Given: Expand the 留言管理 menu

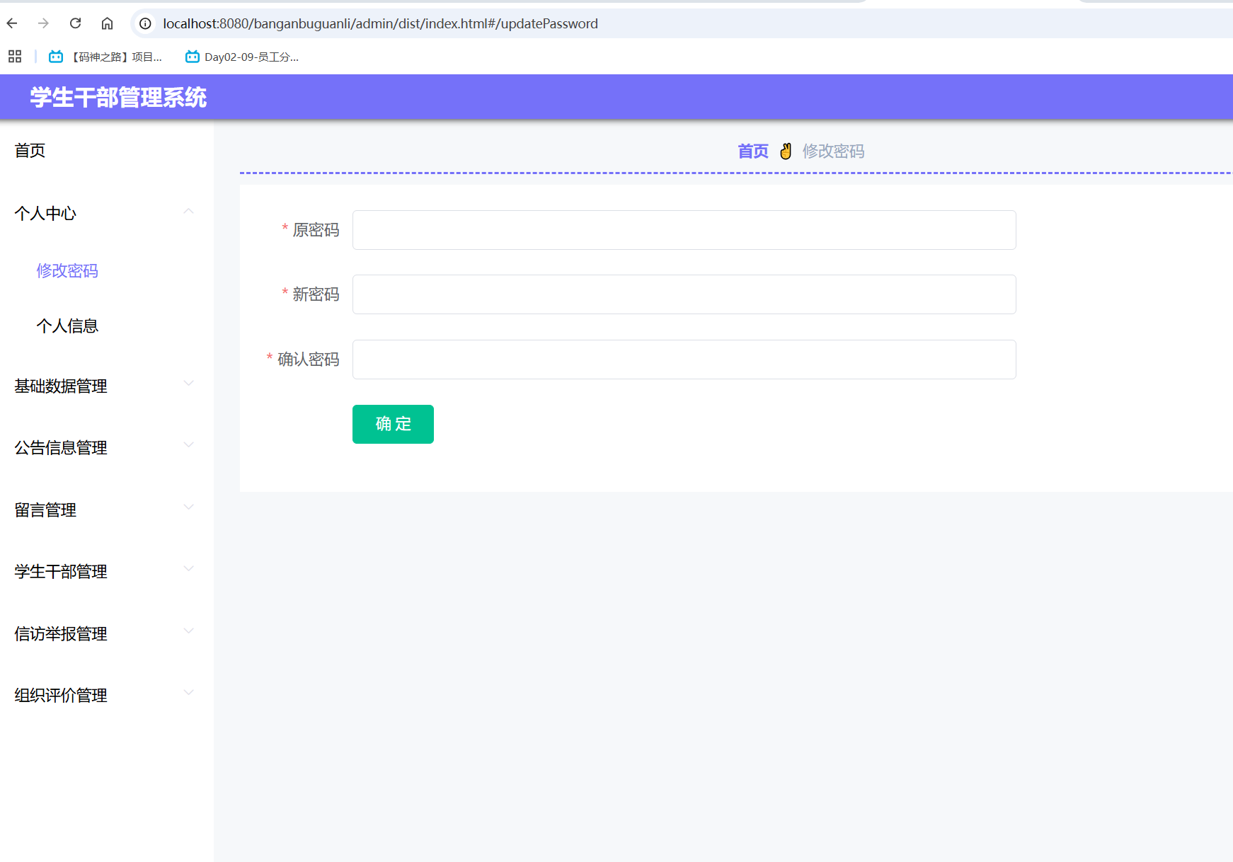Looking at the screenshot, I should (x=106, y=510).
